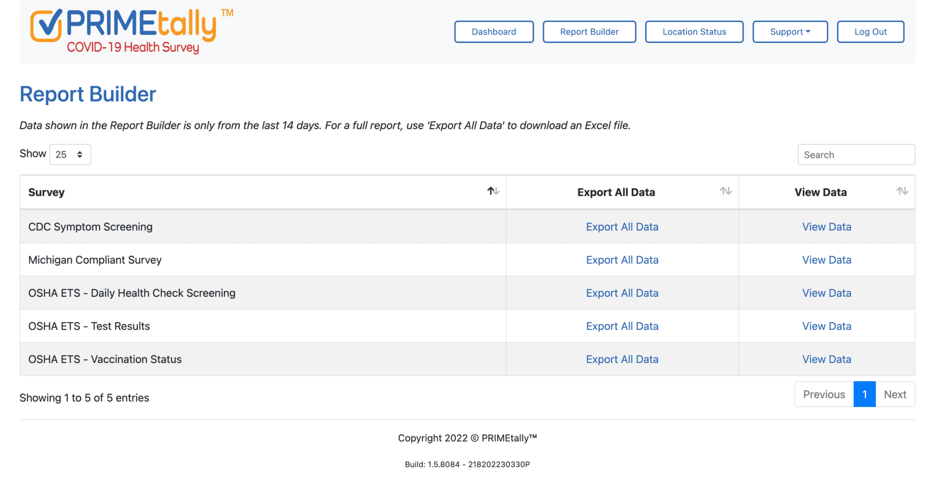Open the Dashboard page
This screenshot has height=482, width=935.
[494, 32]
